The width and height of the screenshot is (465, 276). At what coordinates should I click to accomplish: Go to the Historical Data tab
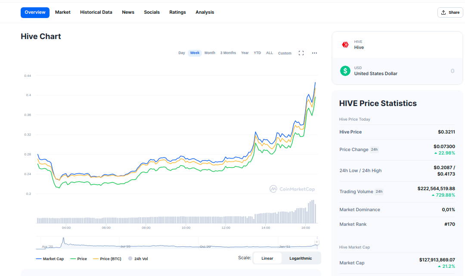click(x=96, y=12)
